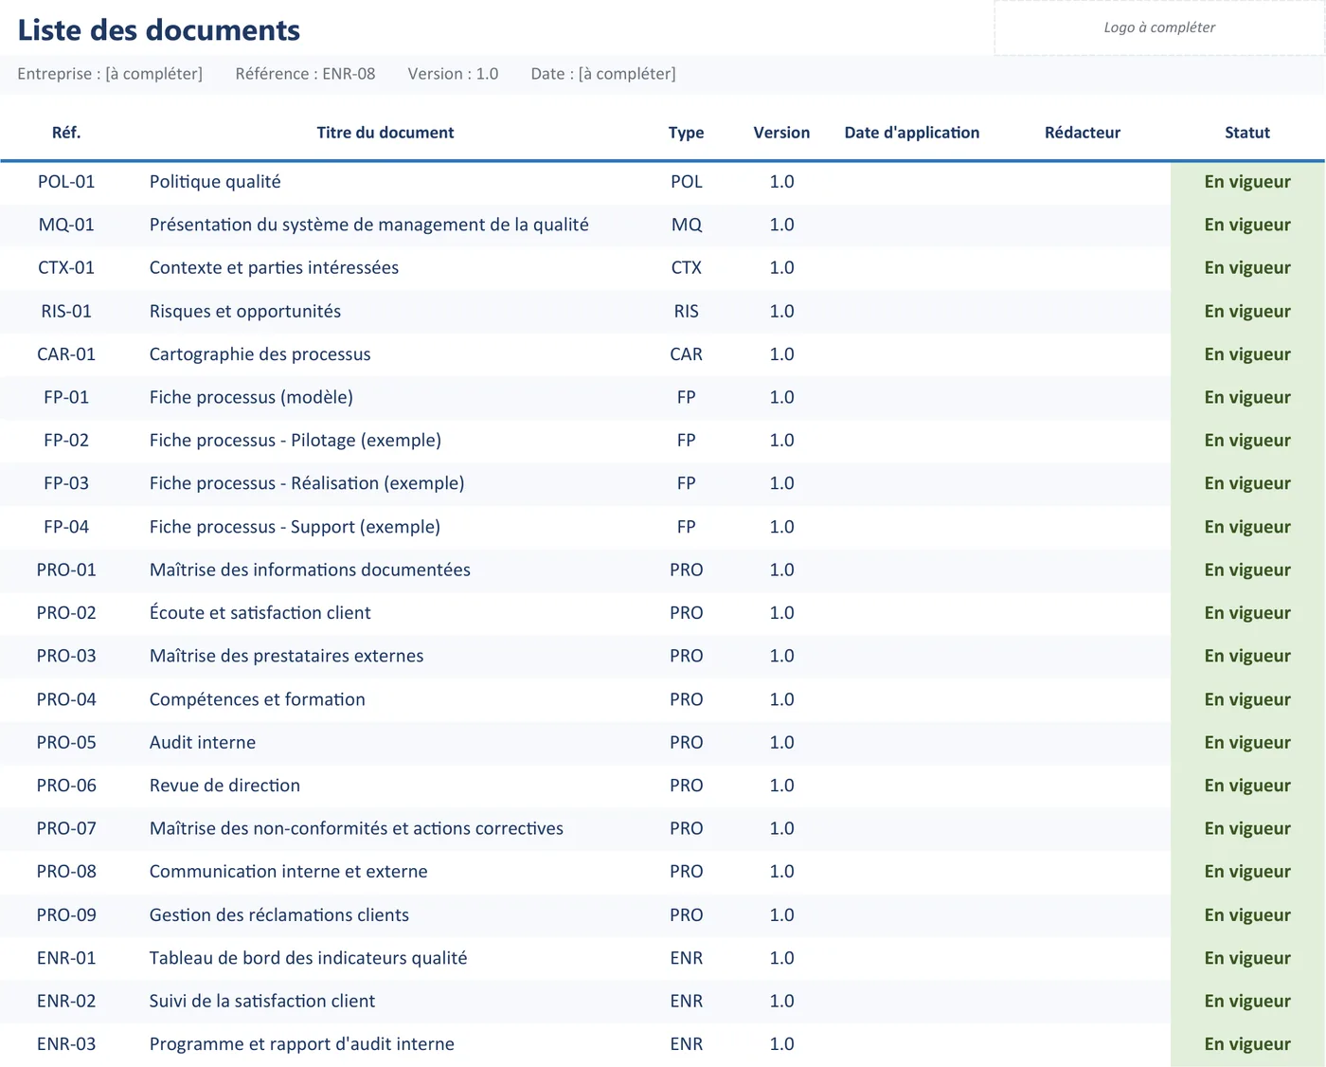The height and width of the screenshot is (1067, 1326).
Task: Select 'Risques et opportunités' title
Action: tap(245, 311)
